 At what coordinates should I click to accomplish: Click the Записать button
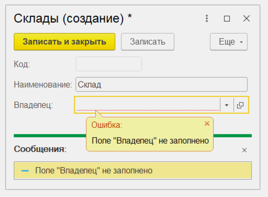click(148, 42)
